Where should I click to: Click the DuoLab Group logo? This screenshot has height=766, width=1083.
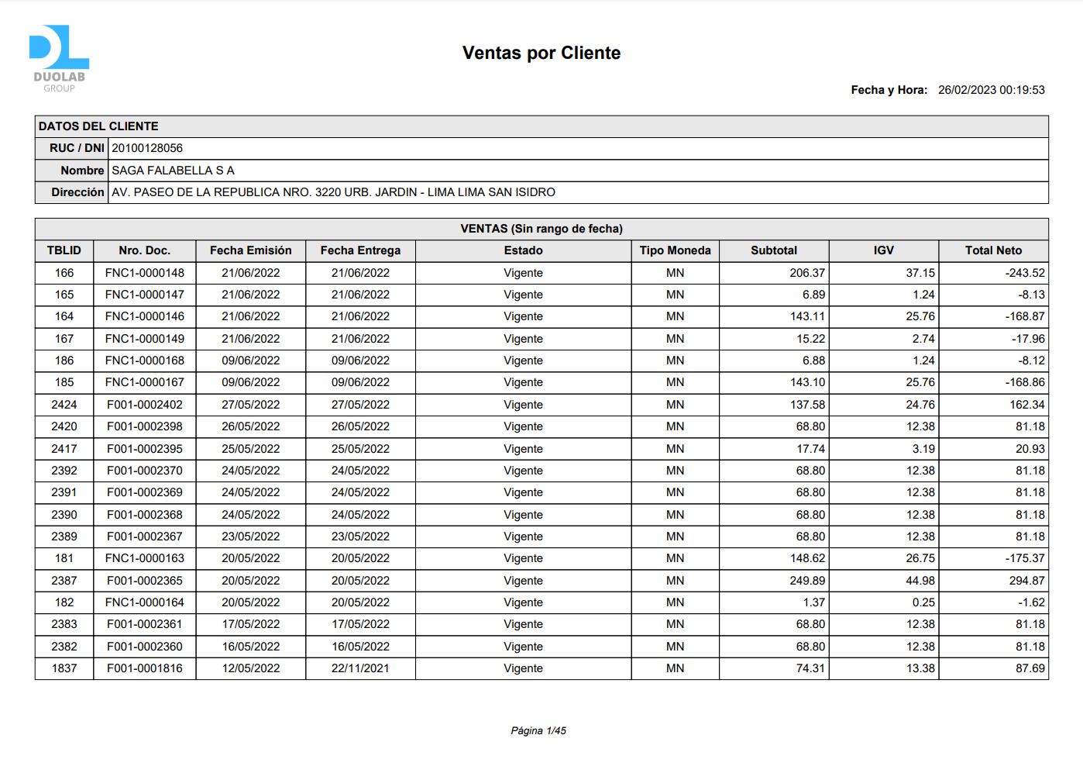60,59
